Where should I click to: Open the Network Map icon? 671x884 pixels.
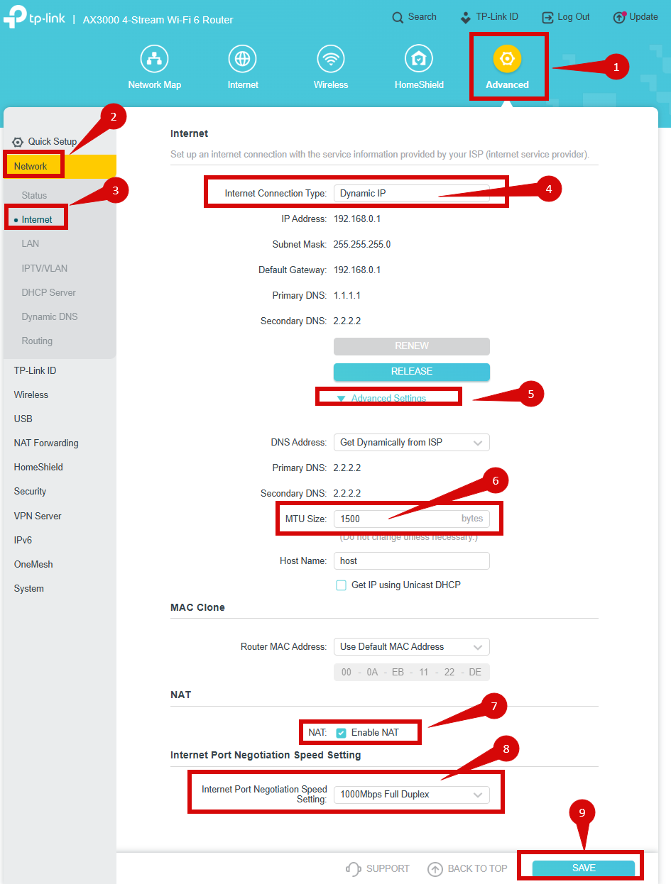point(154,58)
